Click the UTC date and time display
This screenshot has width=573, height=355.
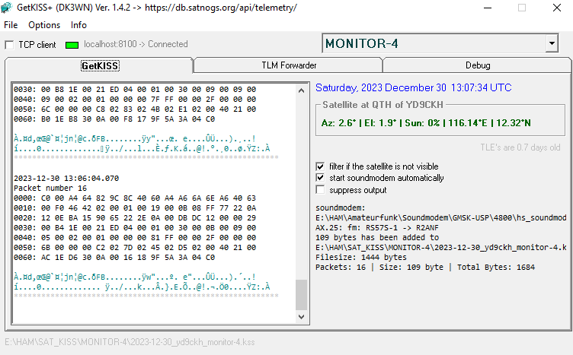413,87
